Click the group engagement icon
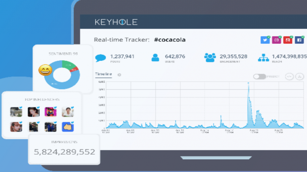307x172 pixels. (x=210, y=57)
